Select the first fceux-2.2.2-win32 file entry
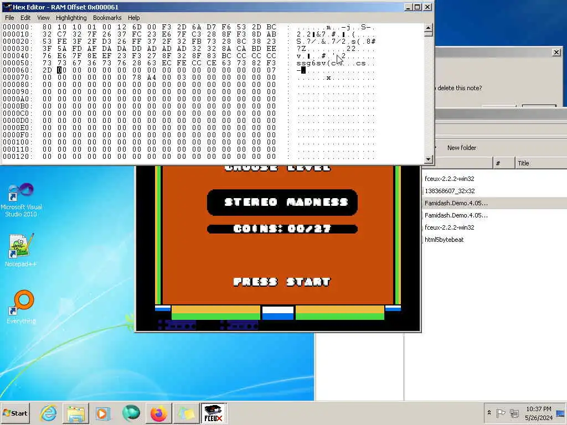Image resolution: width=567 pixels, height=425 pixels. (x=450, y=179)
